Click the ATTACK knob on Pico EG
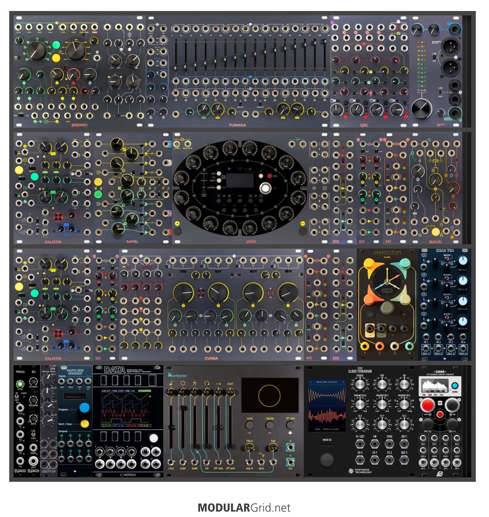 tap(33, 381)
